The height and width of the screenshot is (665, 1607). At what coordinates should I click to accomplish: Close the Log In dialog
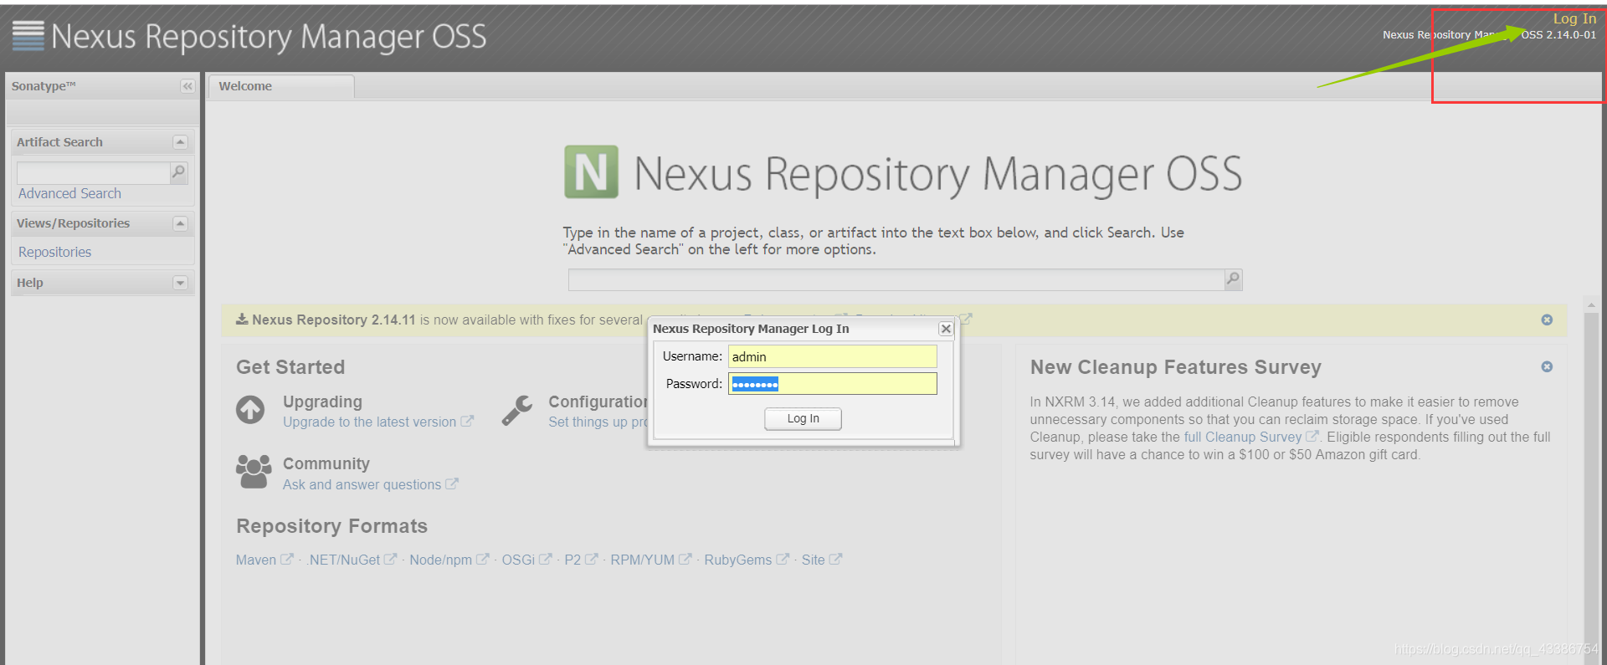pyautogui.click(x=946, y=329)
